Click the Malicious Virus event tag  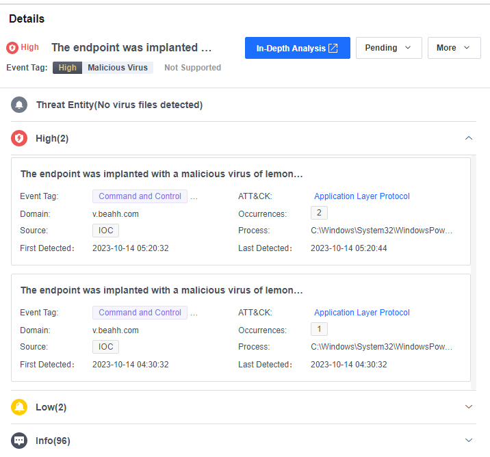click(118, 68)
